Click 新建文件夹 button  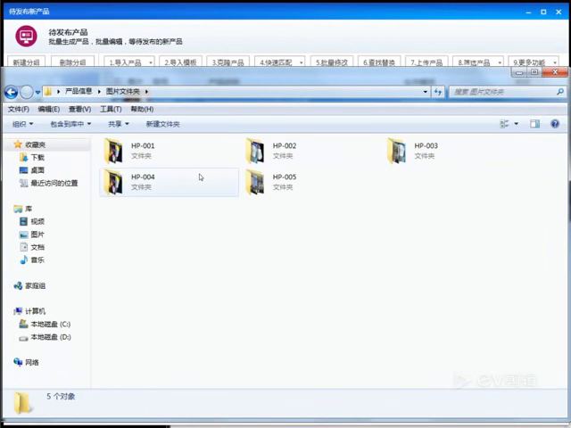(162, 124)
